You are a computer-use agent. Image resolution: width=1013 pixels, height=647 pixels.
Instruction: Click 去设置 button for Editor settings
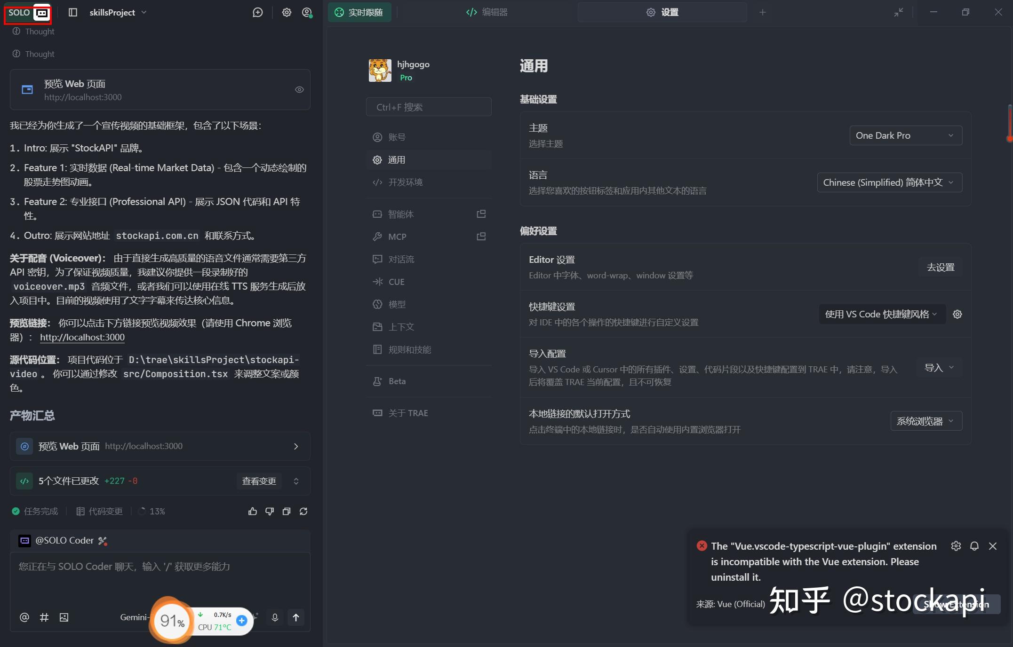click(940, 267)
